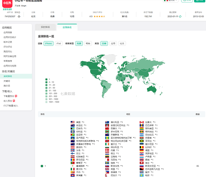Click the Romania flag beside 罗马尼亚
Viewport: 206px width, 177px height.
point(72,160)
